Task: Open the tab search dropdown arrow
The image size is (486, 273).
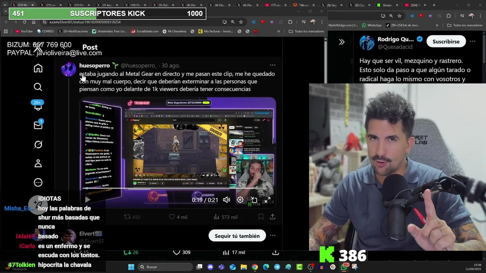Action: (5, 11)
